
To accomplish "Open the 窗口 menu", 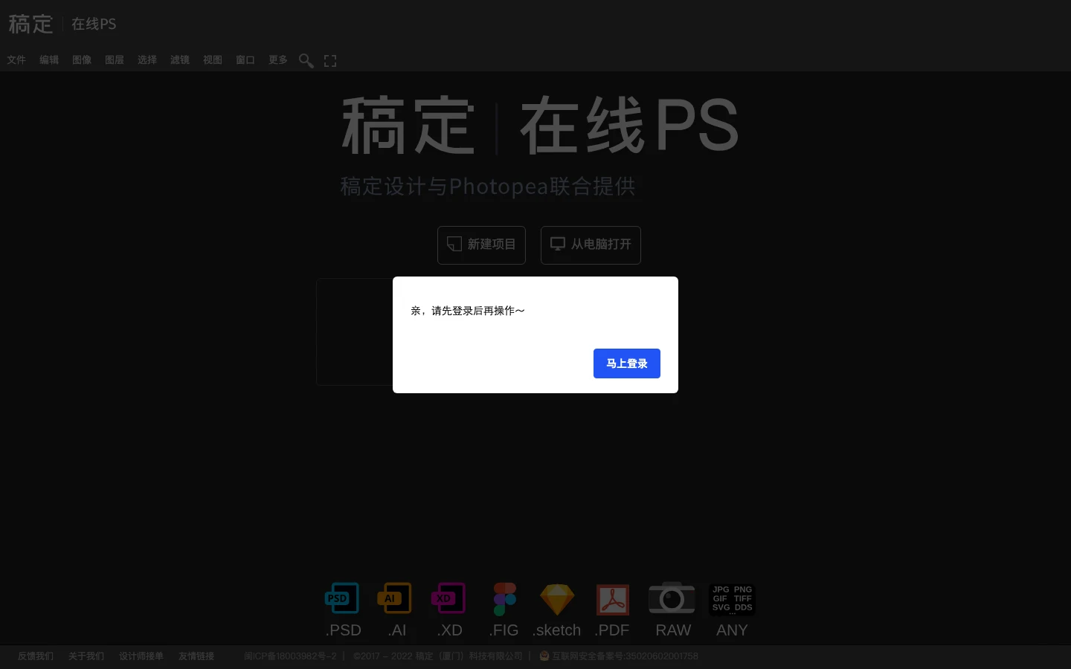I will click(x=245, y=60).
